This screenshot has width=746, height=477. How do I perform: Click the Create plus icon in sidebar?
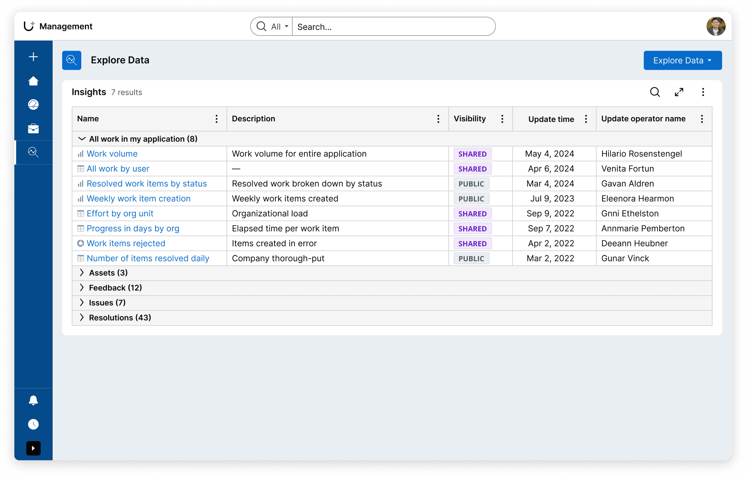[33, 57]
